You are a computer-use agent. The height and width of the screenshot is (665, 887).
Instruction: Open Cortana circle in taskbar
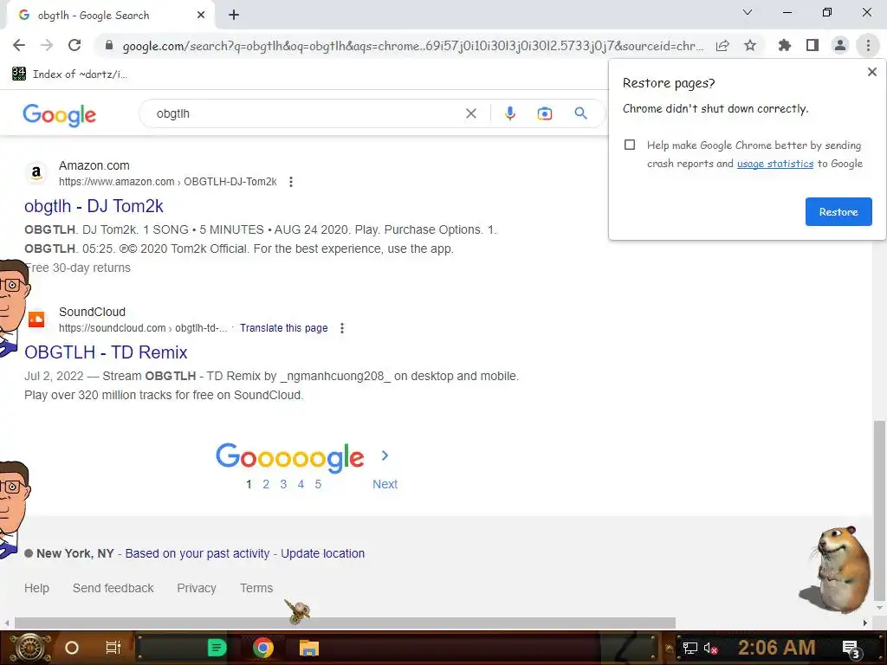coord(71,648)
